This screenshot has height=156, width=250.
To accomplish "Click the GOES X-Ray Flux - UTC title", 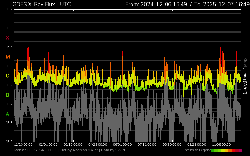I will 42,4.
